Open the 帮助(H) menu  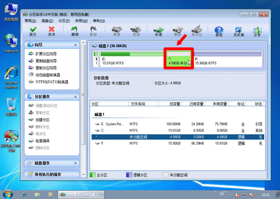(x=98, y=21)
